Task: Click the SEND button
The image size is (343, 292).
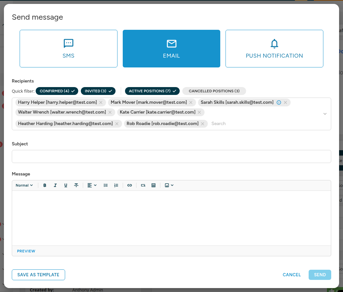Action: pyautogui.click(x=320, y=275)
